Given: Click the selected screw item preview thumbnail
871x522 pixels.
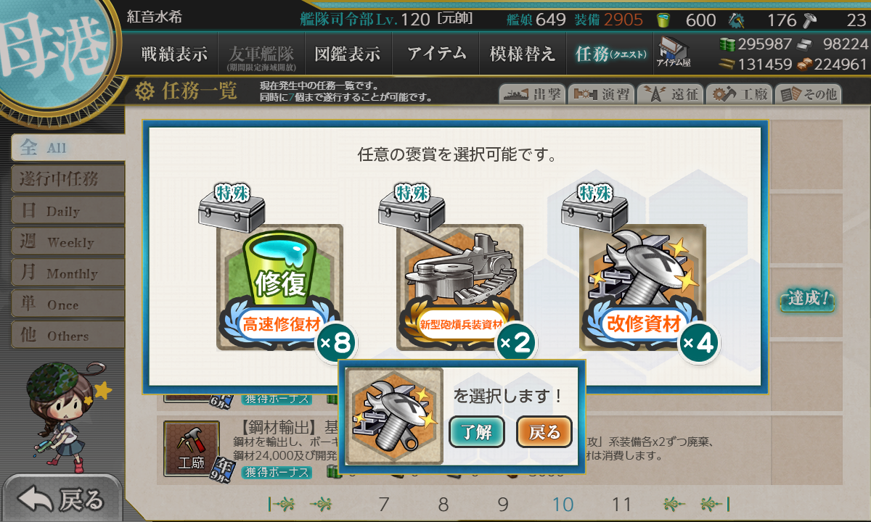Looking at the screenshot, I should point(394,416).
